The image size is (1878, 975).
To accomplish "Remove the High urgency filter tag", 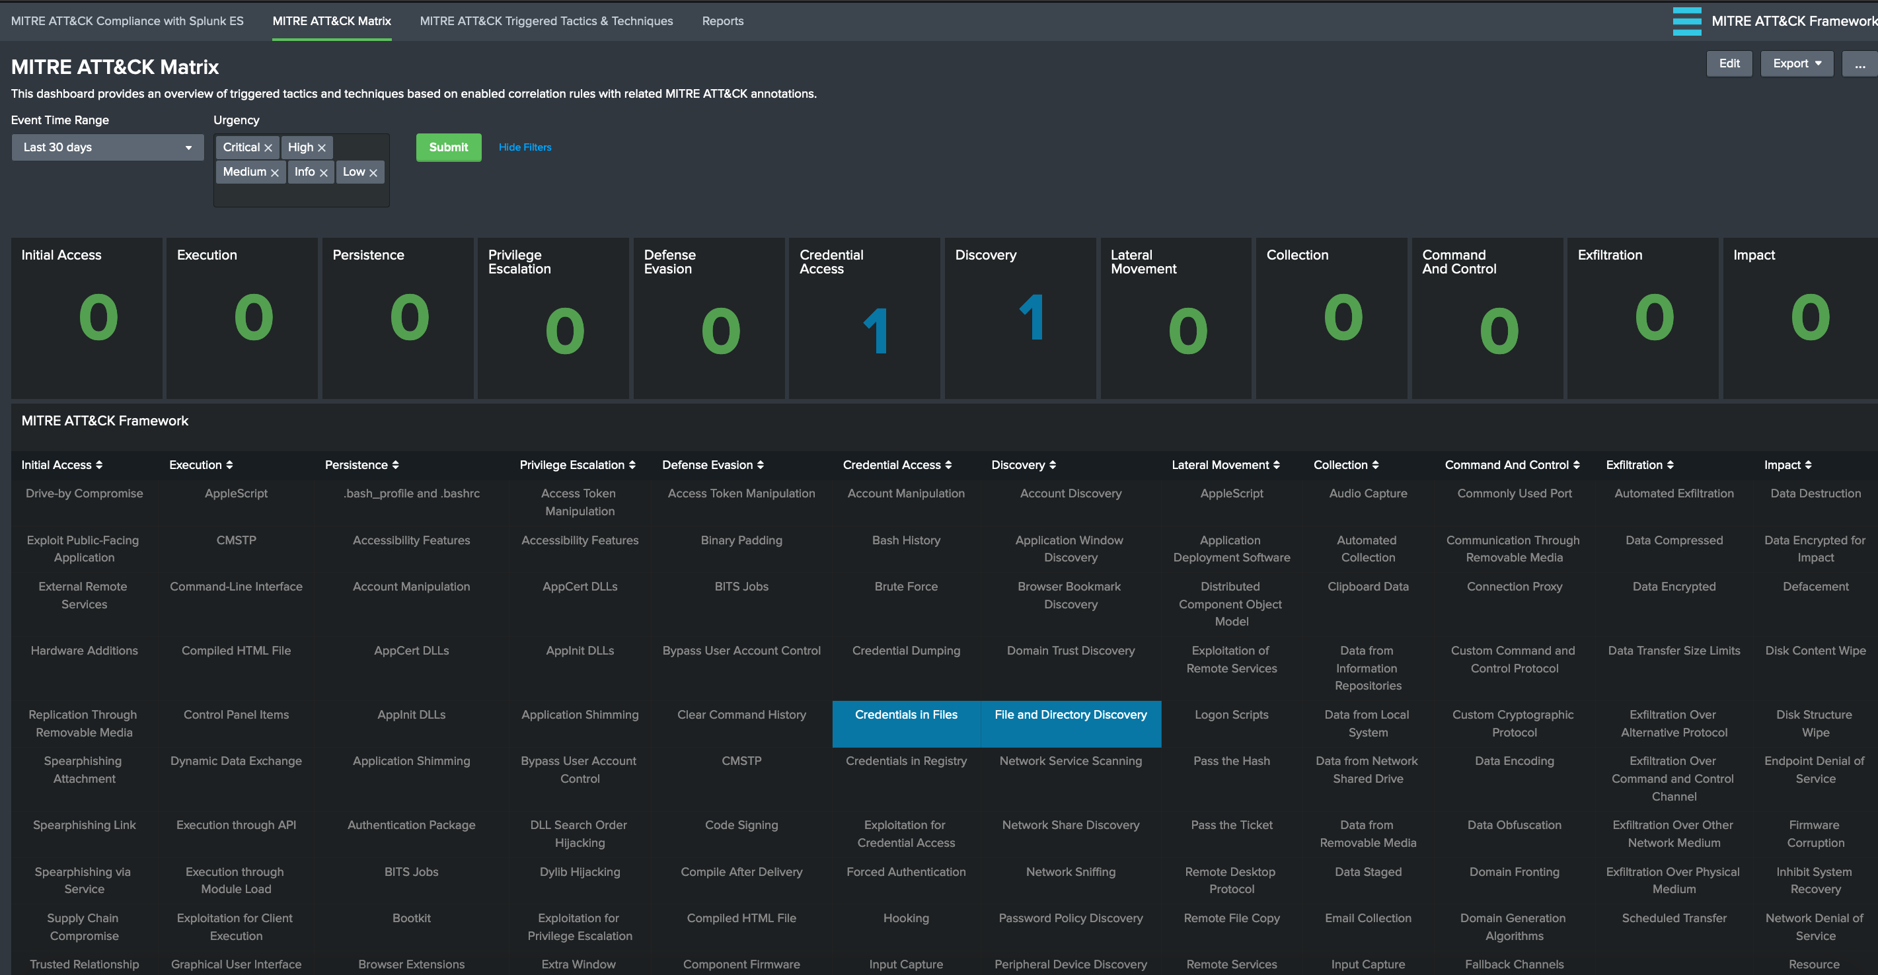I will point(322,148).
